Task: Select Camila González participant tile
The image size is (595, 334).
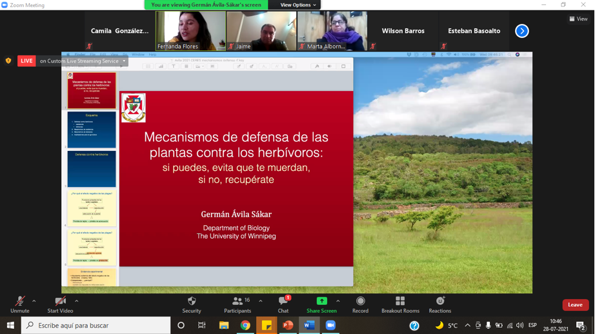Action: click(119, 31)
